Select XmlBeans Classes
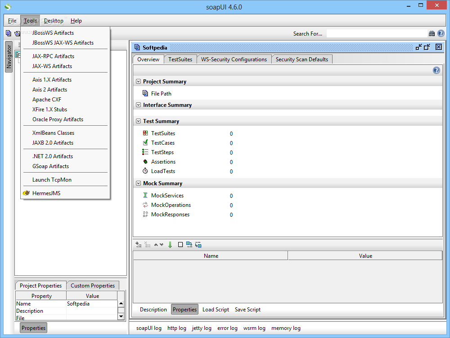The image size is (450, 338). pos(65,133)
